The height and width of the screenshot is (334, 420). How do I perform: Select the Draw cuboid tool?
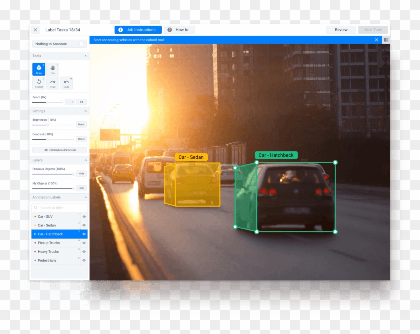39,69
